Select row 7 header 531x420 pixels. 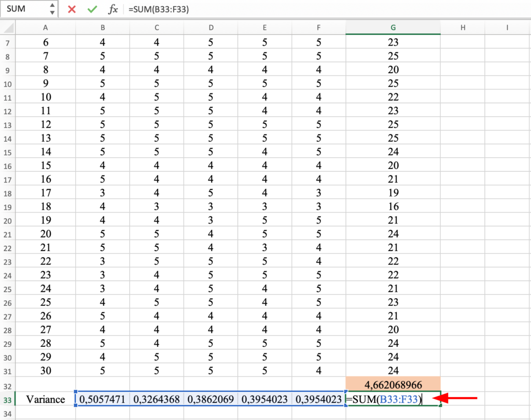[x=7, y=43]
